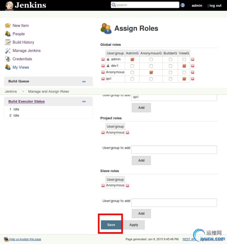Click the admin user link in header
227x244 pixels.
tap(197, 6)
